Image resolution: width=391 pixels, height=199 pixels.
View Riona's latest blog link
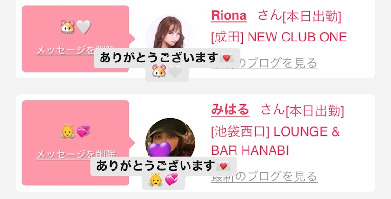[x=264, y=63]
